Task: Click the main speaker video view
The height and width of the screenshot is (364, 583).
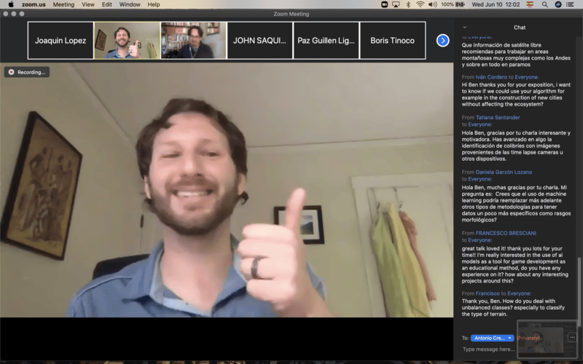Action: click(x=227, y=190)
